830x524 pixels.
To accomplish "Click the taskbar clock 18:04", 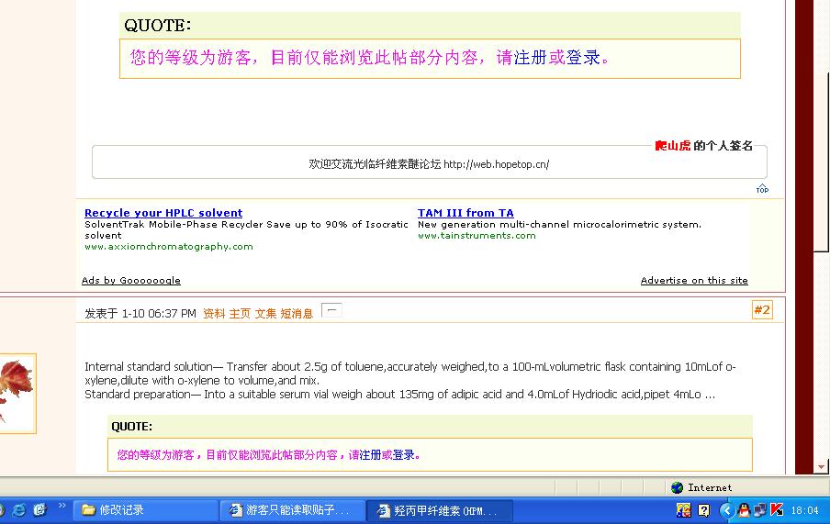I will point(804,511).
